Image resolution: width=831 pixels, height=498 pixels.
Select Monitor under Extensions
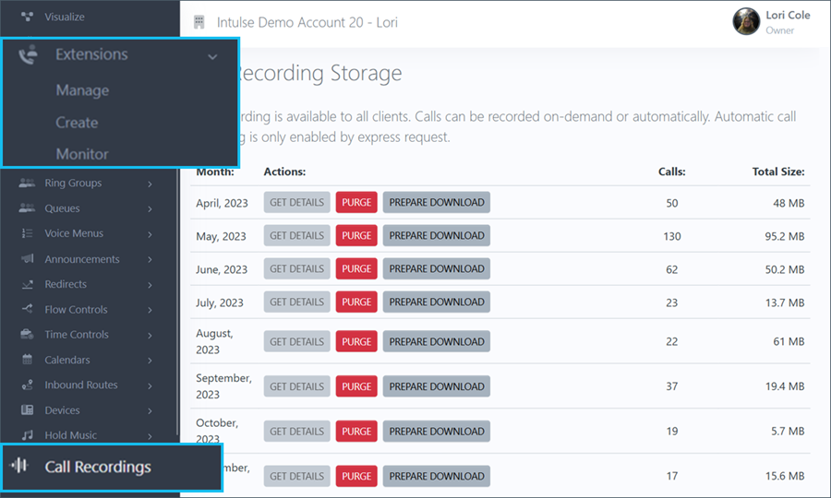click(x=82, y=154)
